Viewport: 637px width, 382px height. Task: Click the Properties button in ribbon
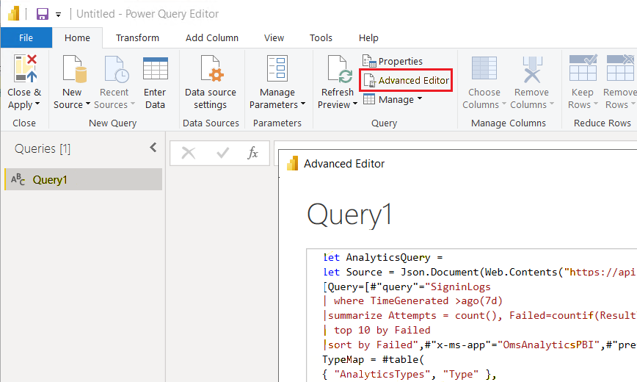(x=393, y=61)
